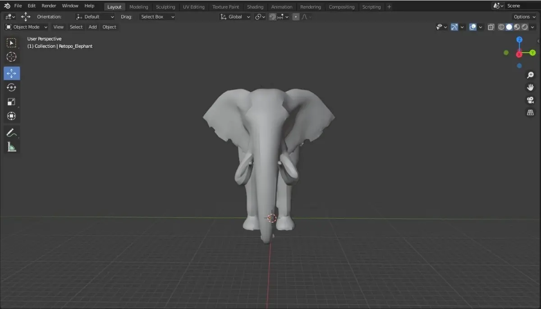Select solid viewport shading
The height and width of the screenshot is (309, 541).
coord(509,27)
